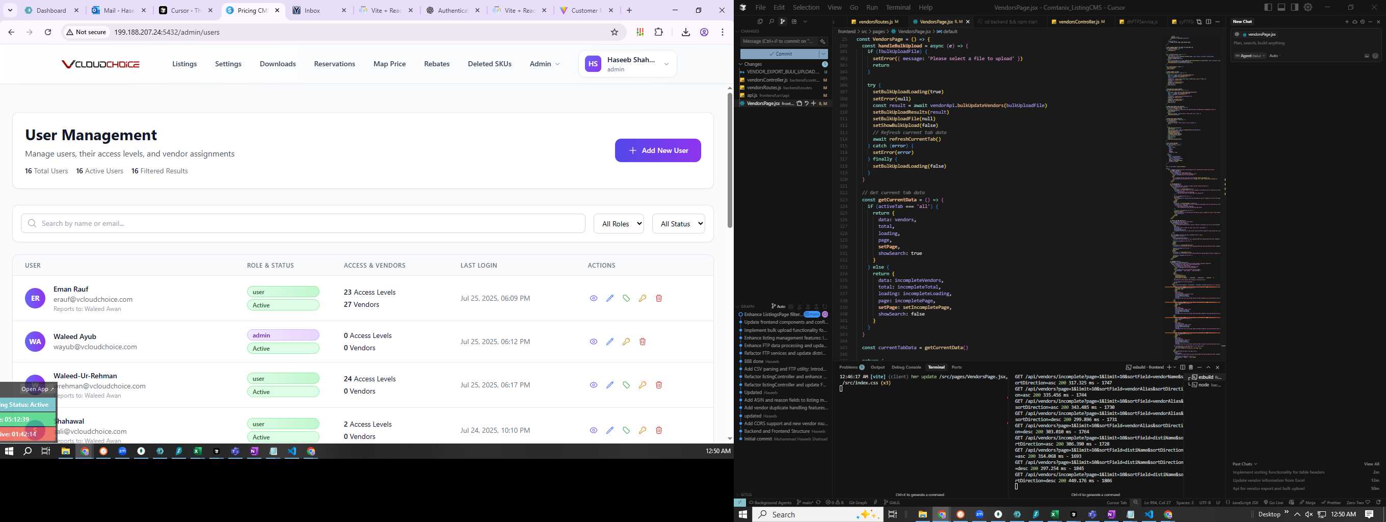Click View All past chats link
The width and height of the screenshot is (1386, 522).
[x=1371, y=464]
